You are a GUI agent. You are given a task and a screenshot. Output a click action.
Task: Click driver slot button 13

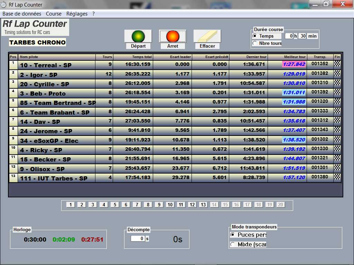point(203,205)
